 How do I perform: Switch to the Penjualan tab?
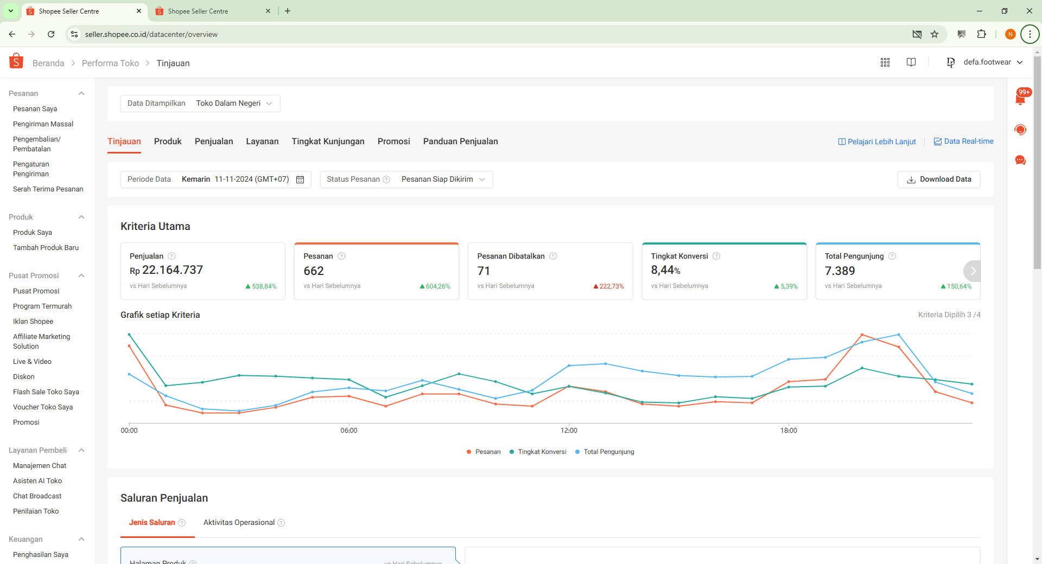214,142
